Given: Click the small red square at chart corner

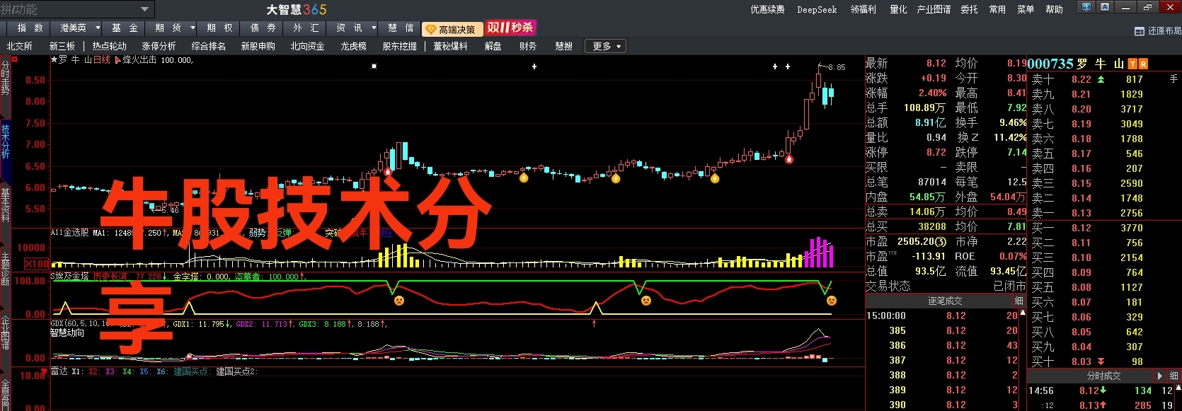Looking at the screenshot, I should (15, 59).
